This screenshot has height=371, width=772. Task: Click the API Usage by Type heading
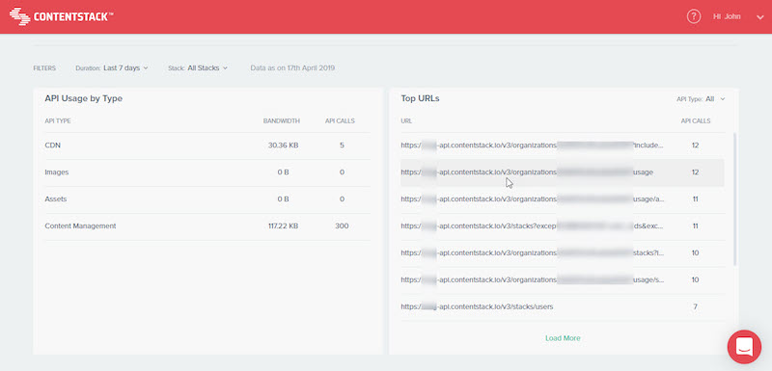point(84,98)
